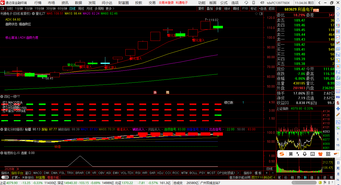This screenshot has height=185, width=341.
Task: Toggle punctuation mode on the input bar
Action: (298, 154)
